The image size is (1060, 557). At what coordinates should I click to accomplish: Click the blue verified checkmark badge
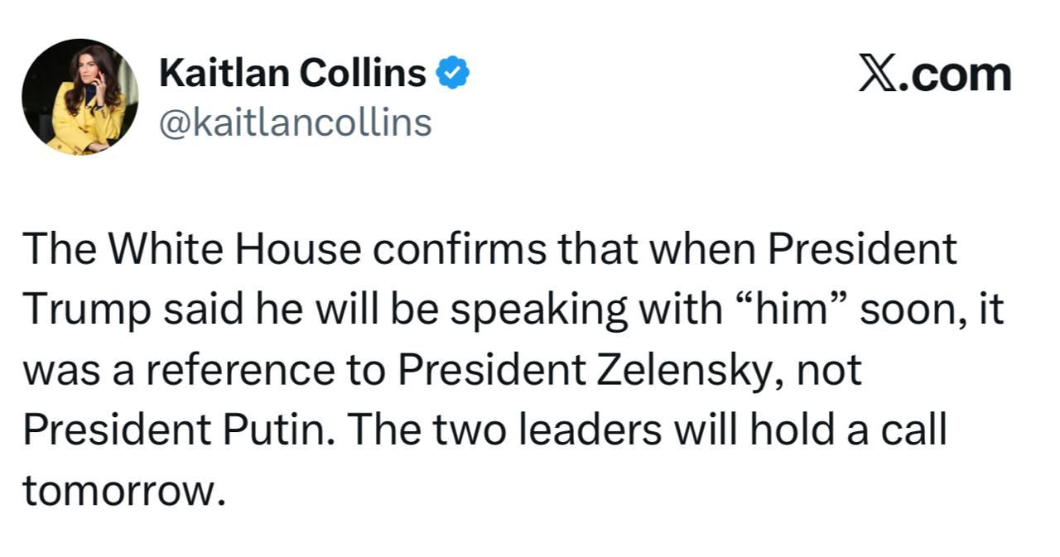click(453, 75)
